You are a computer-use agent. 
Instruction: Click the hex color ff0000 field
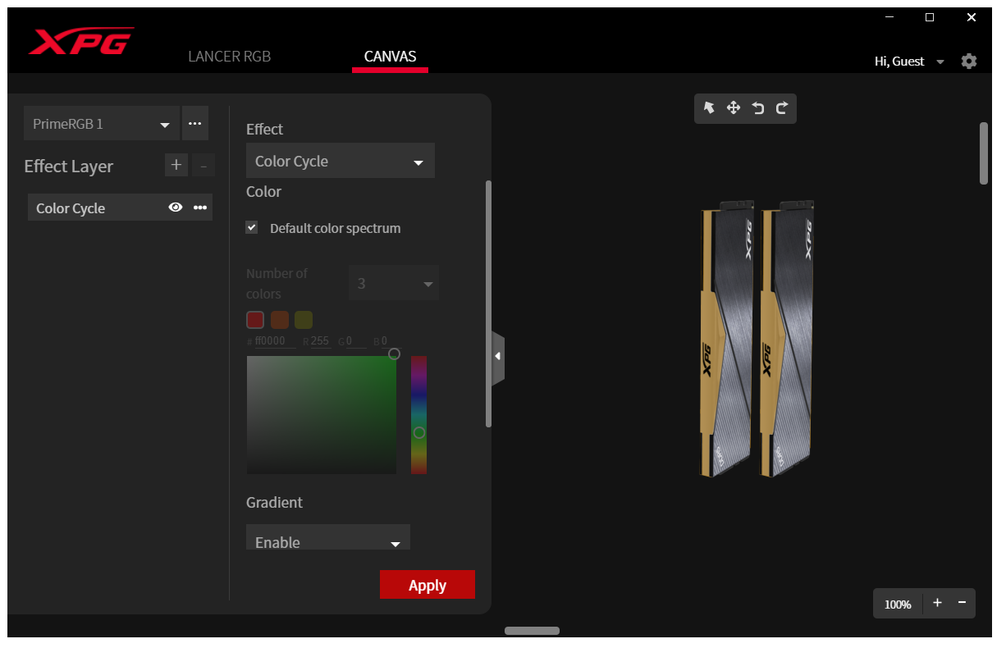tap(275, 341)
